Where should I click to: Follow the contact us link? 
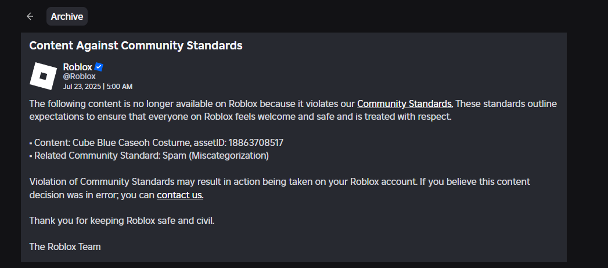click(x=180, y=195)
